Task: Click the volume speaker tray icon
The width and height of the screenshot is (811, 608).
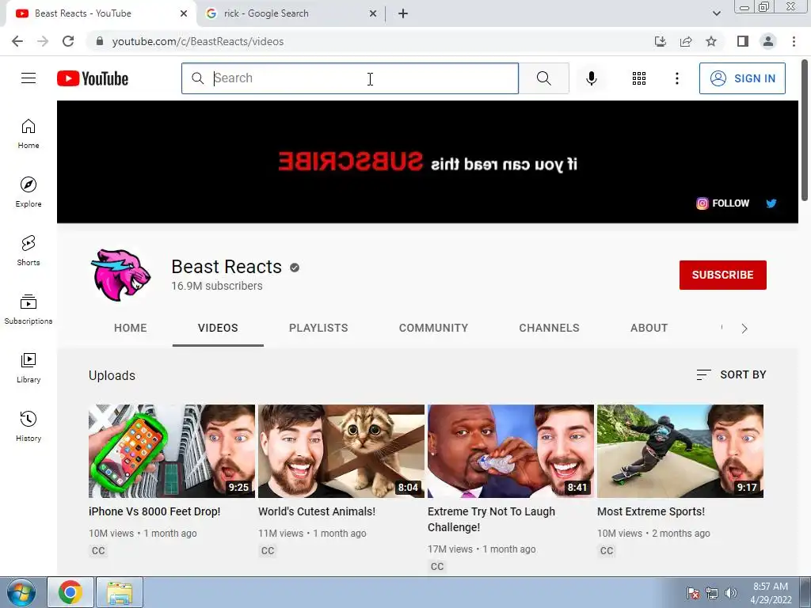Action: tap(730, 593)
